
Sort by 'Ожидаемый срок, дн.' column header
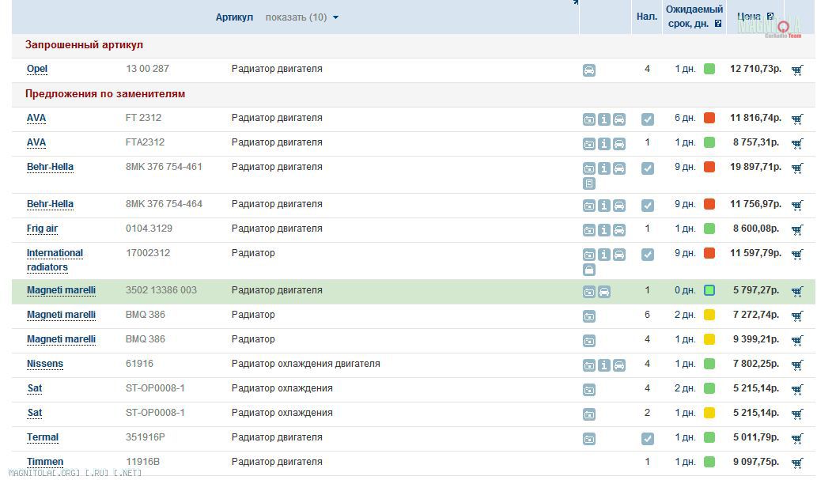pyautogui.click(x=694, y=16)
